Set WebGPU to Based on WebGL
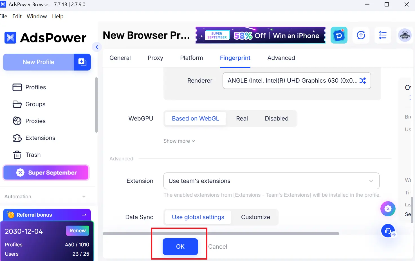 [196, 119]
